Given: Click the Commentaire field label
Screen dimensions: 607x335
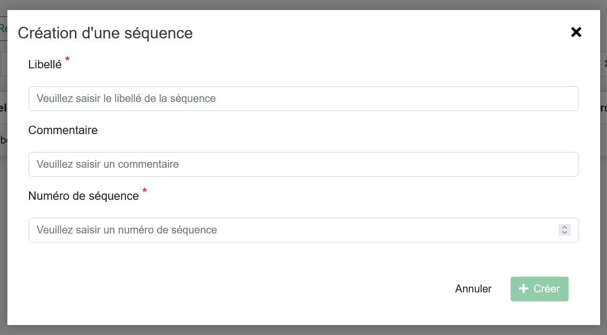Looking at the screenshot, I should (x=63, y=130).
